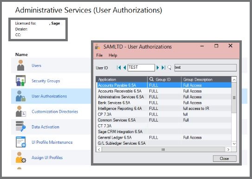The image size is (252, 179).
Task: Click the Security Groups link
Action: (45, 81)
